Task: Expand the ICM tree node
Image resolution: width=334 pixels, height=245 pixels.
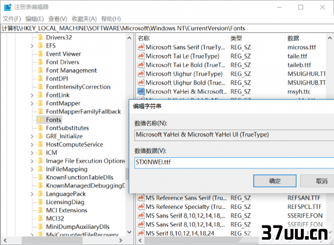Action: 32,153
